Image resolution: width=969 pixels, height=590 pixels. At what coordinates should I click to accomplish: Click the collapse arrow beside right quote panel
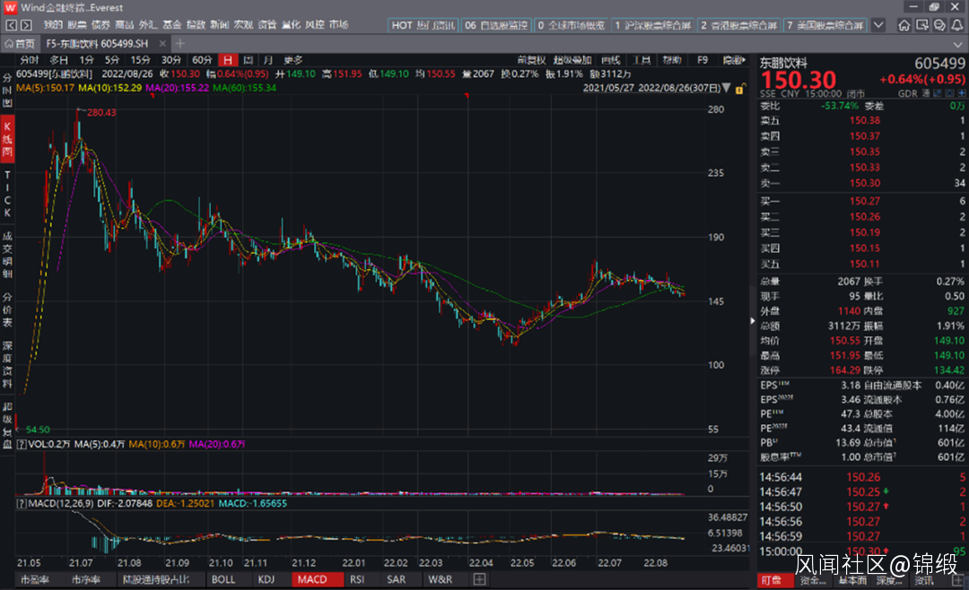pyautogui.click(x=752, y=321)
